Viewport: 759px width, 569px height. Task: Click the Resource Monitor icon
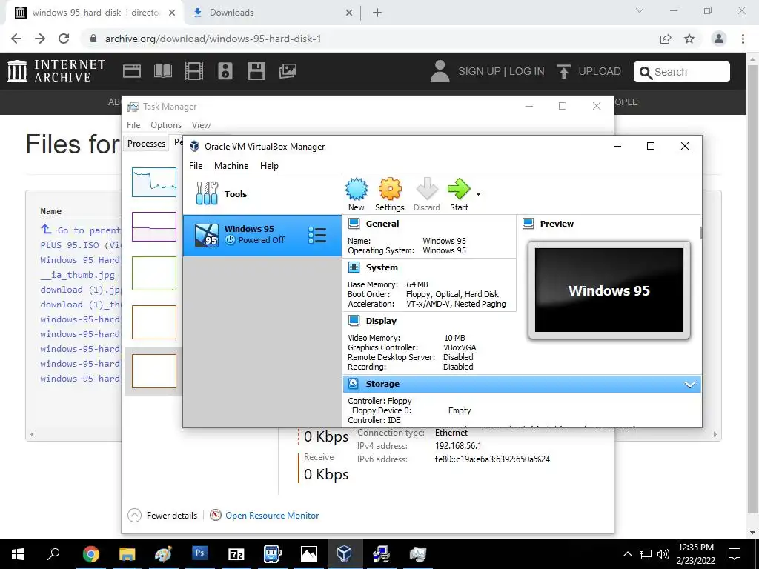(216, 516)
